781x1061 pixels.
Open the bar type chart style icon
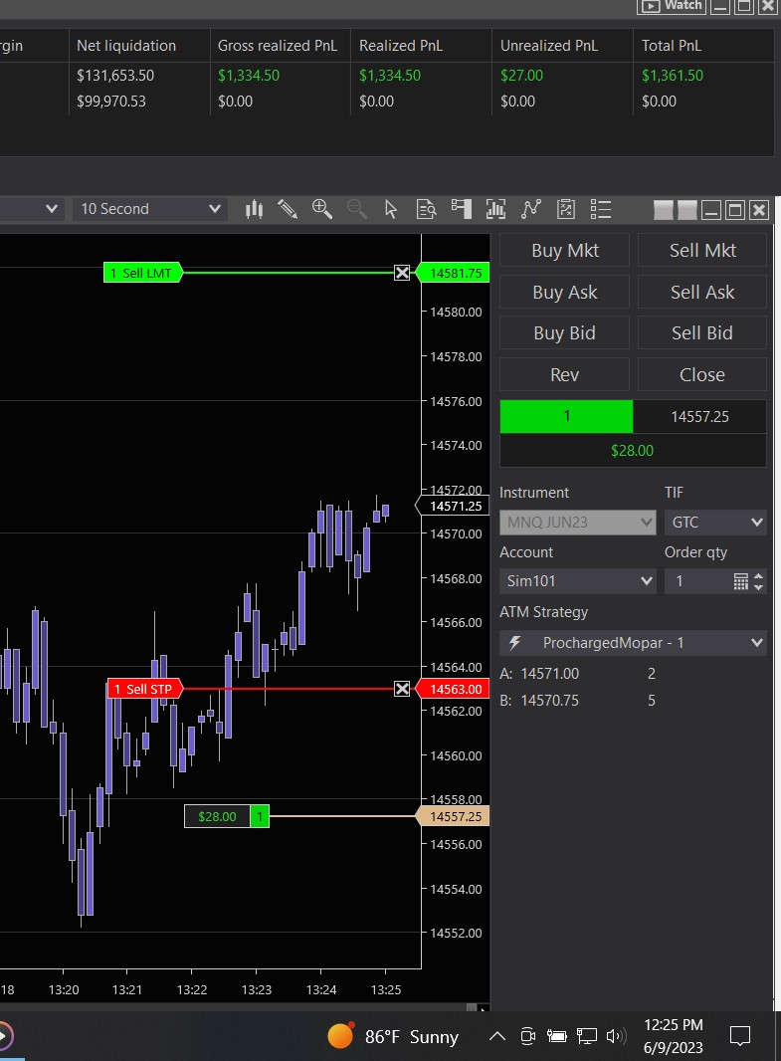[x=255, y=209]
